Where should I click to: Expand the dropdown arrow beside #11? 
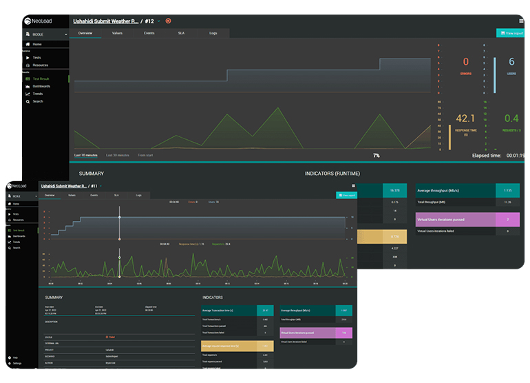(101, 186)
